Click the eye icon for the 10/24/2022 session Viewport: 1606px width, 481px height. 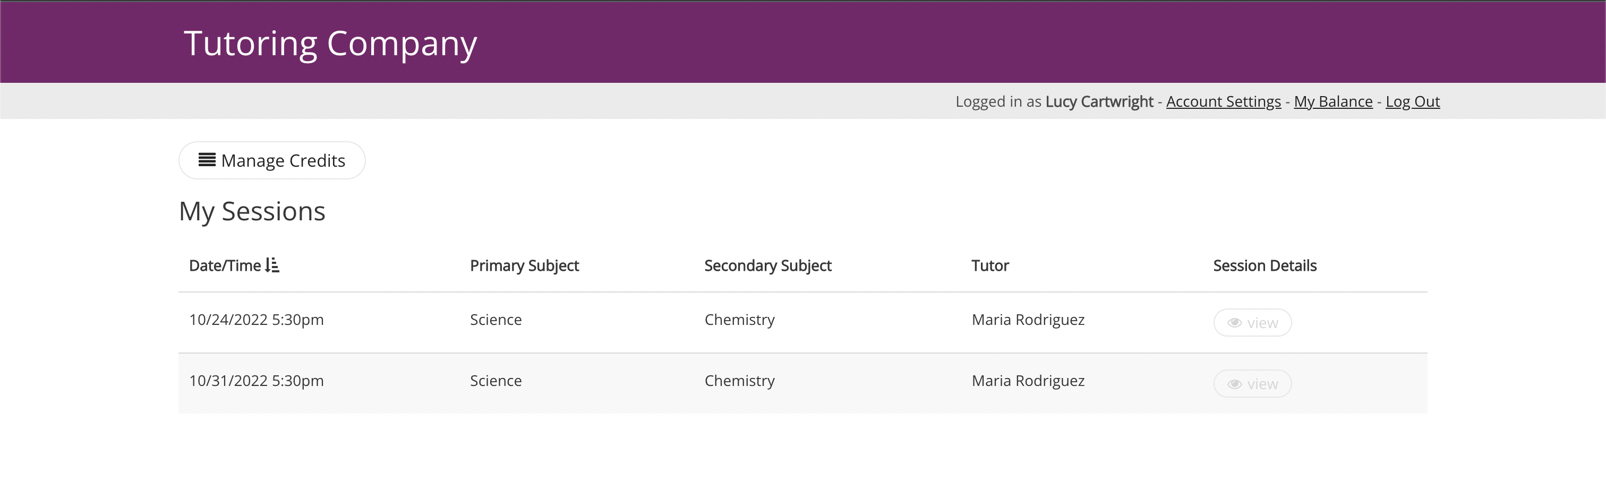[x=1234, y=323]
